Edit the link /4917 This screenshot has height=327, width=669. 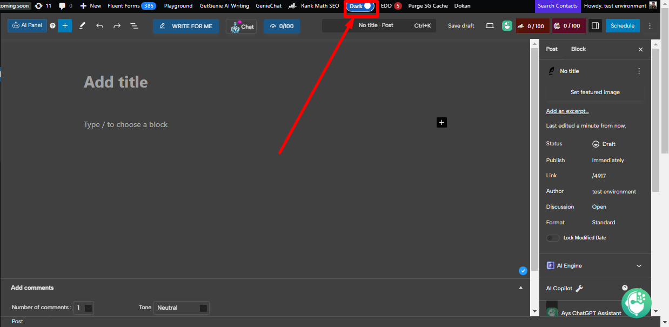click(598, 176)
